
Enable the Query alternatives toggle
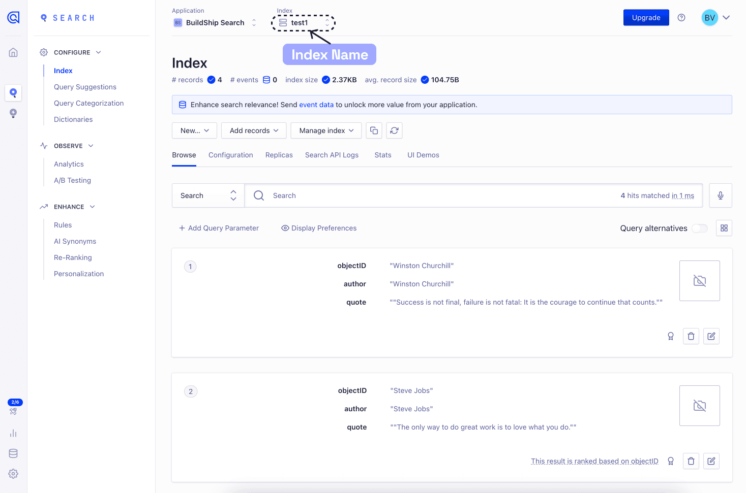coord(699,228)
